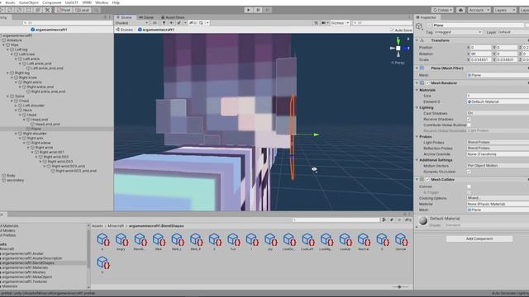
Task: Toggle Convex checkbox in Mesh Collider
Action: click(x=469, y=186)
